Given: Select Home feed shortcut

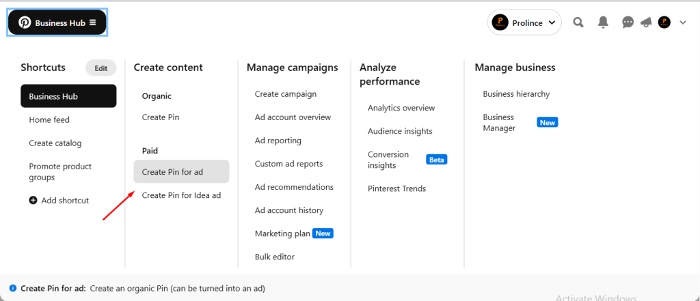Looking at the screenshot, I should click(49, 120).
